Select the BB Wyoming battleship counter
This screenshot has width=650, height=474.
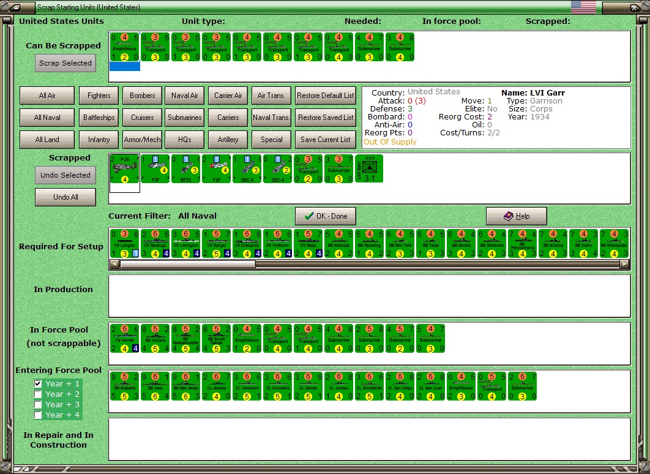(x=369, y=243)
